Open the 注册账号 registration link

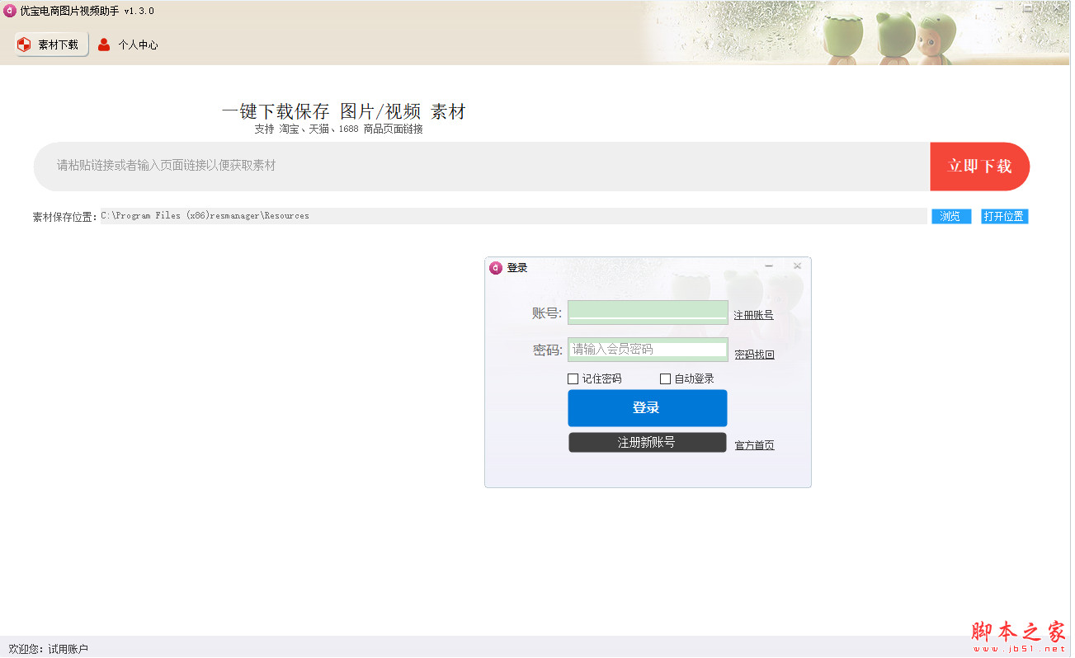(x=752, y=315)
